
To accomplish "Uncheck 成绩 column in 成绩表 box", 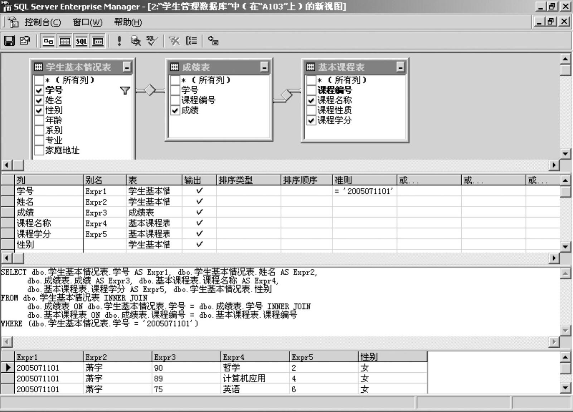I will (175, 110).
